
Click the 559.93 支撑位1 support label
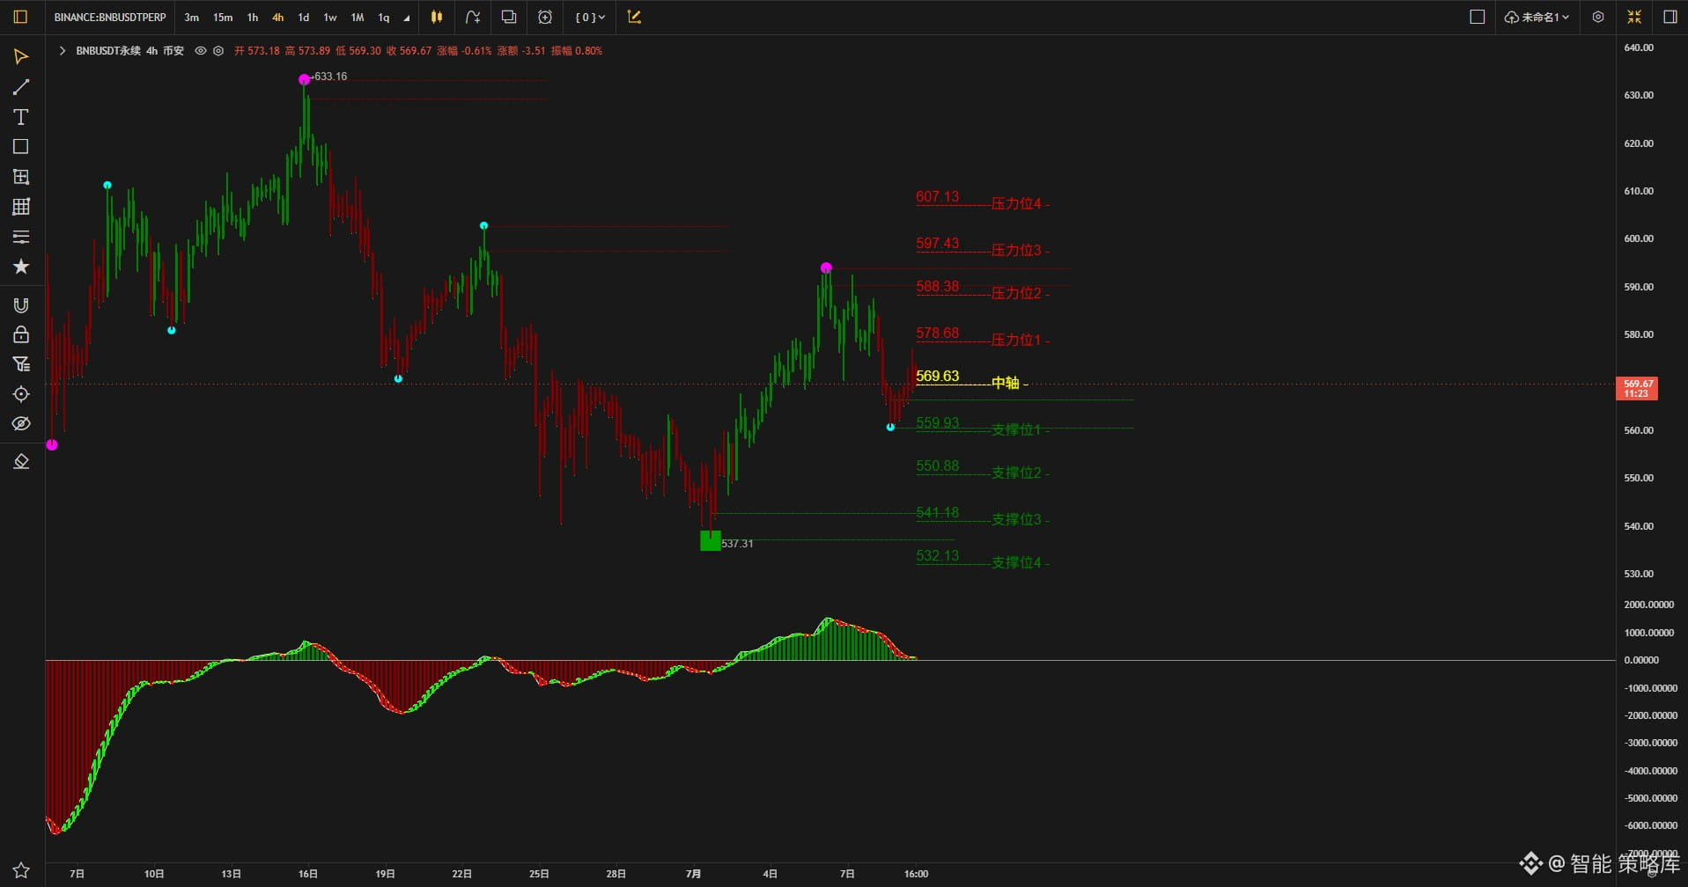(982, 426)
